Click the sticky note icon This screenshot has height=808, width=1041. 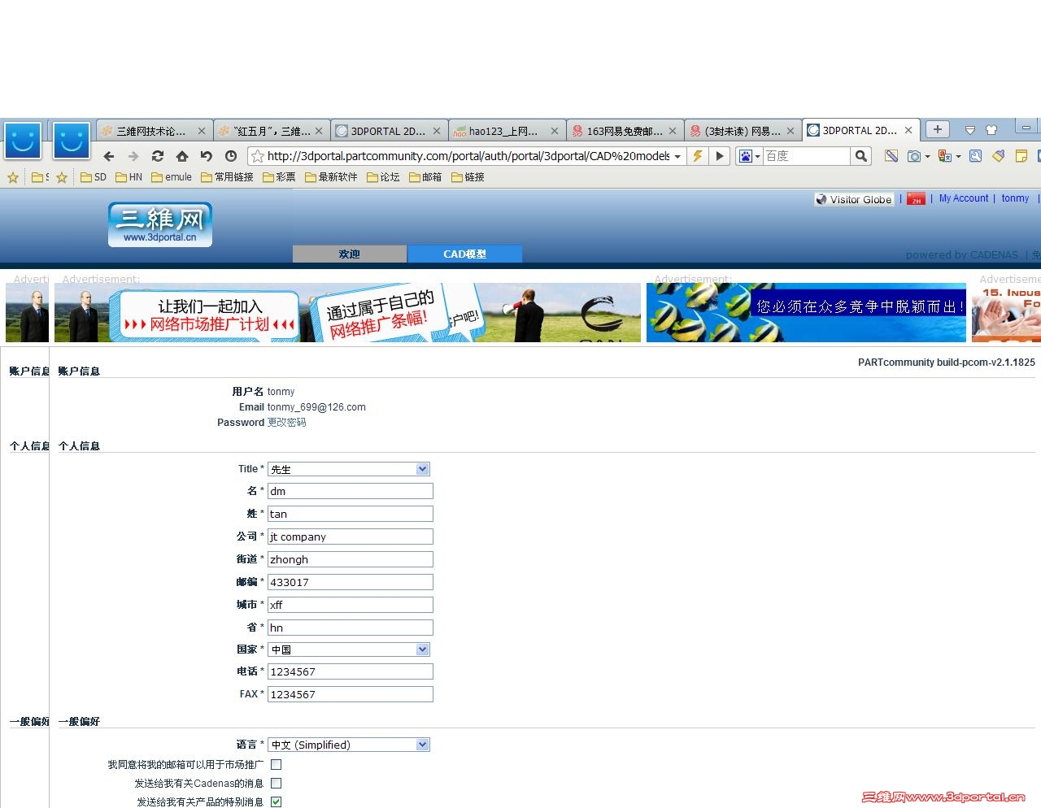[1021, 156]
